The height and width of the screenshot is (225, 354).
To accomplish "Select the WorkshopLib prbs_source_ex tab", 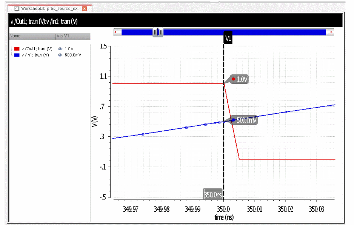I will click(x=50, y=9).
